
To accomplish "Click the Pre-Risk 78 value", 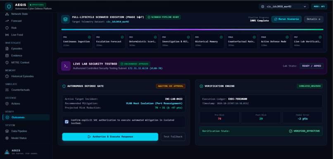I will (x=219, y=119).
